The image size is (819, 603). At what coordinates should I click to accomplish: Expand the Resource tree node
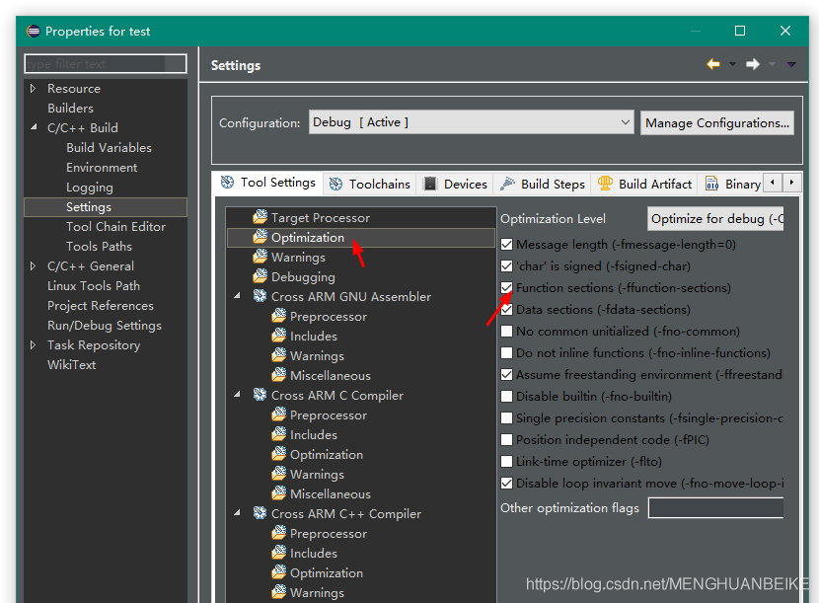33,89
